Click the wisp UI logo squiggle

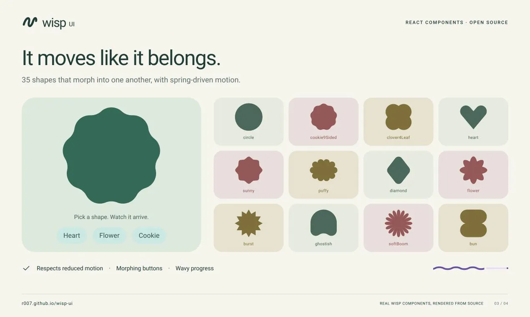[x=30, y=22]
